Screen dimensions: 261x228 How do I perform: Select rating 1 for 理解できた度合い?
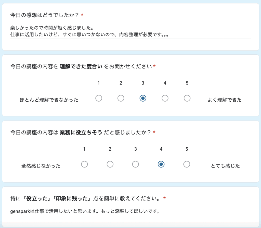click(99, 98)
